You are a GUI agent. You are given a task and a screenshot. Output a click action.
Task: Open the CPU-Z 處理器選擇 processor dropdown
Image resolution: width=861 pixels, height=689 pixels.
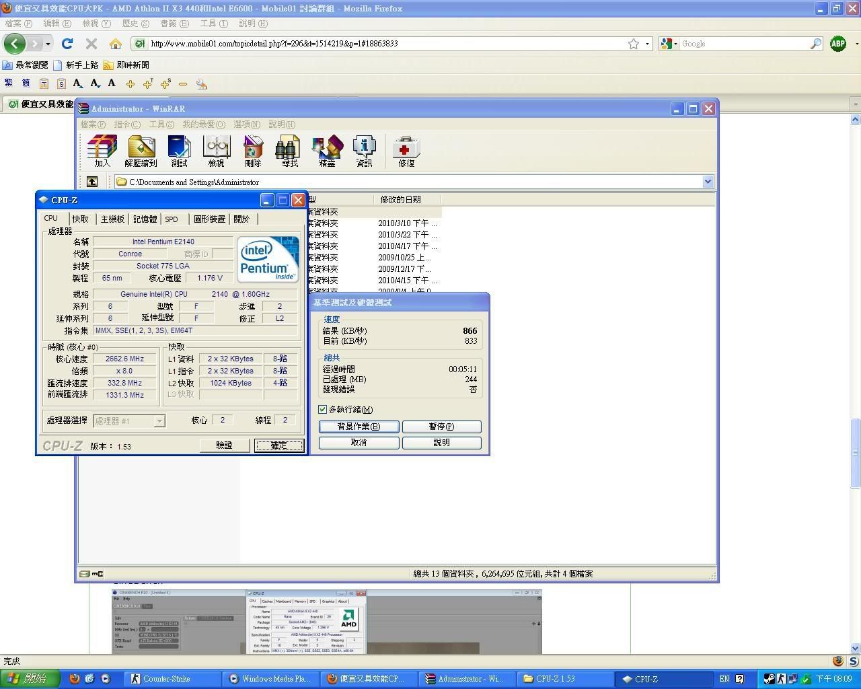(159, 421)
